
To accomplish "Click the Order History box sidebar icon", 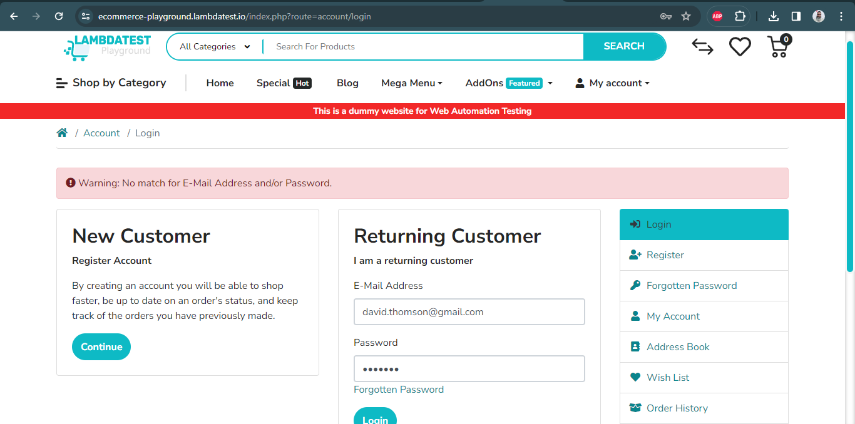I will [x=635, y=408].
